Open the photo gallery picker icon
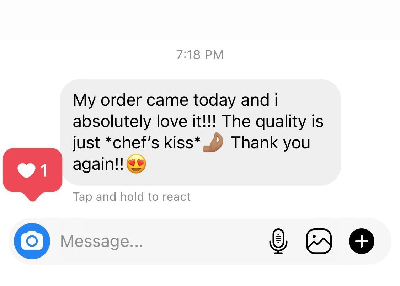 [x=319, y=241]
